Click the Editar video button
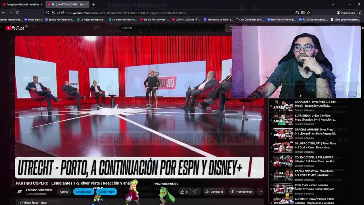 pos(107,192)
